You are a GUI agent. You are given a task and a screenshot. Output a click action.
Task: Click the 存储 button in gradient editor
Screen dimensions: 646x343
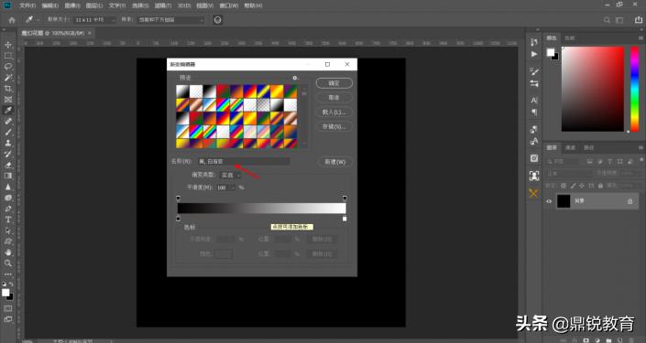click(x=334, y=126)
